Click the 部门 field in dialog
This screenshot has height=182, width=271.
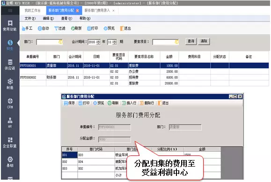tap(185, 127)
